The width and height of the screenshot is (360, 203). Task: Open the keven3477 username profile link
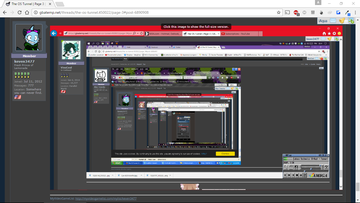[24, 61]
